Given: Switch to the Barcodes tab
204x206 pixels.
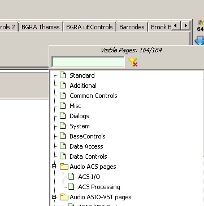Looking at the screenshot, I should pos(132,27).
